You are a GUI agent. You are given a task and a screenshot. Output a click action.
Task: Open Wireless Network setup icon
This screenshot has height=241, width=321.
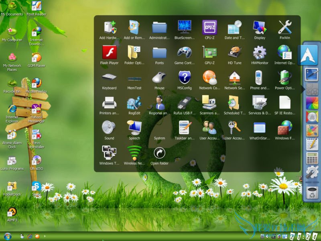click(x=134, y=153)
